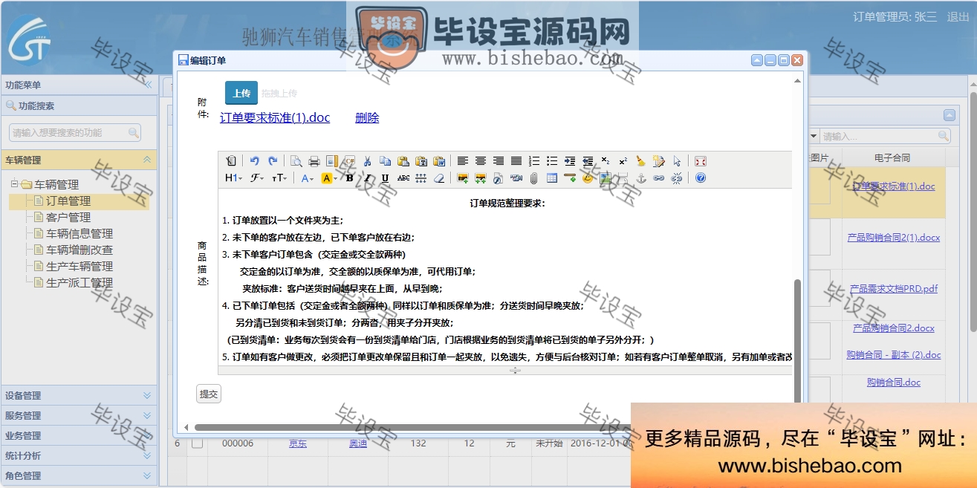The height and width of the screenshot is (488, 977).
Task: Underline the selected text
Action: coord(386,178)
